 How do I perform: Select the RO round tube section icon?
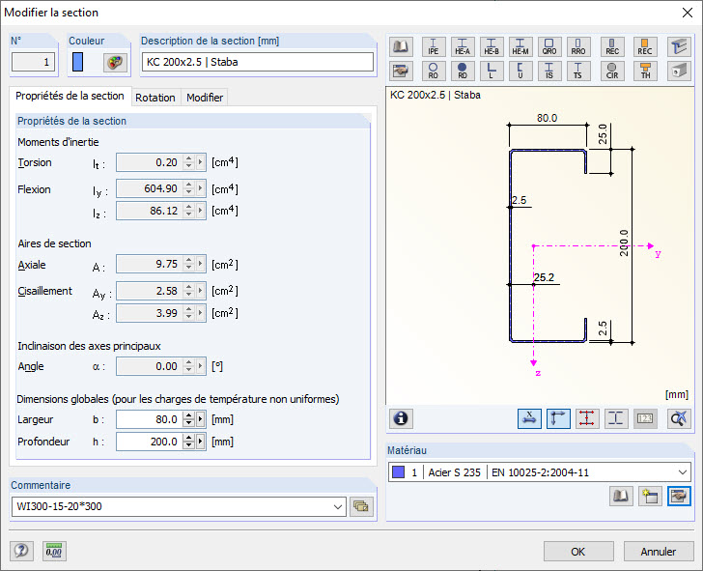(x=434, y=71)
